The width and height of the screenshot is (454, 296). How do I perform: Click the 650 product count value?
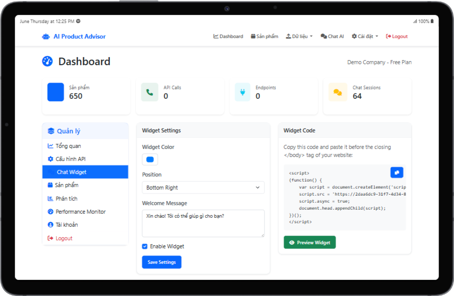tap(76, 96)
